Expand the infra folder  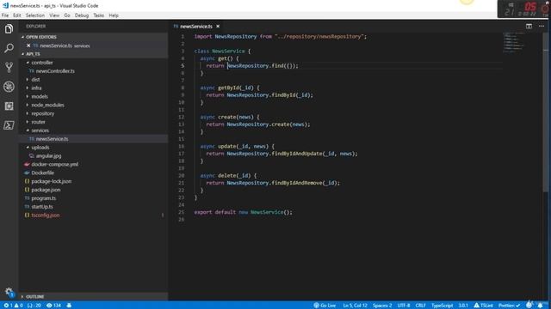[x=28, y=88]
